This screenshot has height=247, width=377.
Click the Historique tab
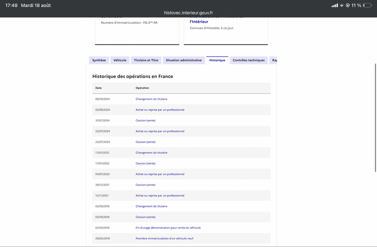pyautogui.click(x=217, y=60)
